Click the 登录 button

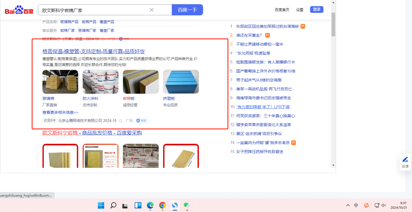coord(317,10)
